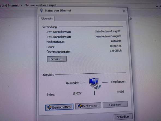Viewport: 161px width, 121px height.
Task: Click the Medienstatus value Aktiviert
Action: point(116,41)
